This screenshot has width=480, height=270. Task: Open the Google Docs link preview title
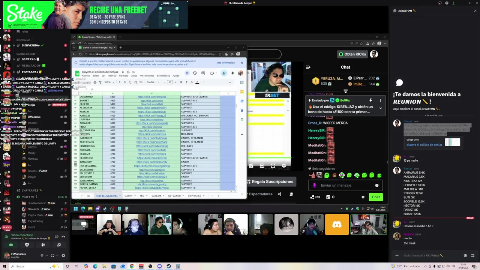tap(424, 145)
